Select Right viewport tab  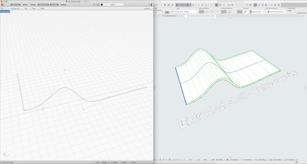(42, 9)
